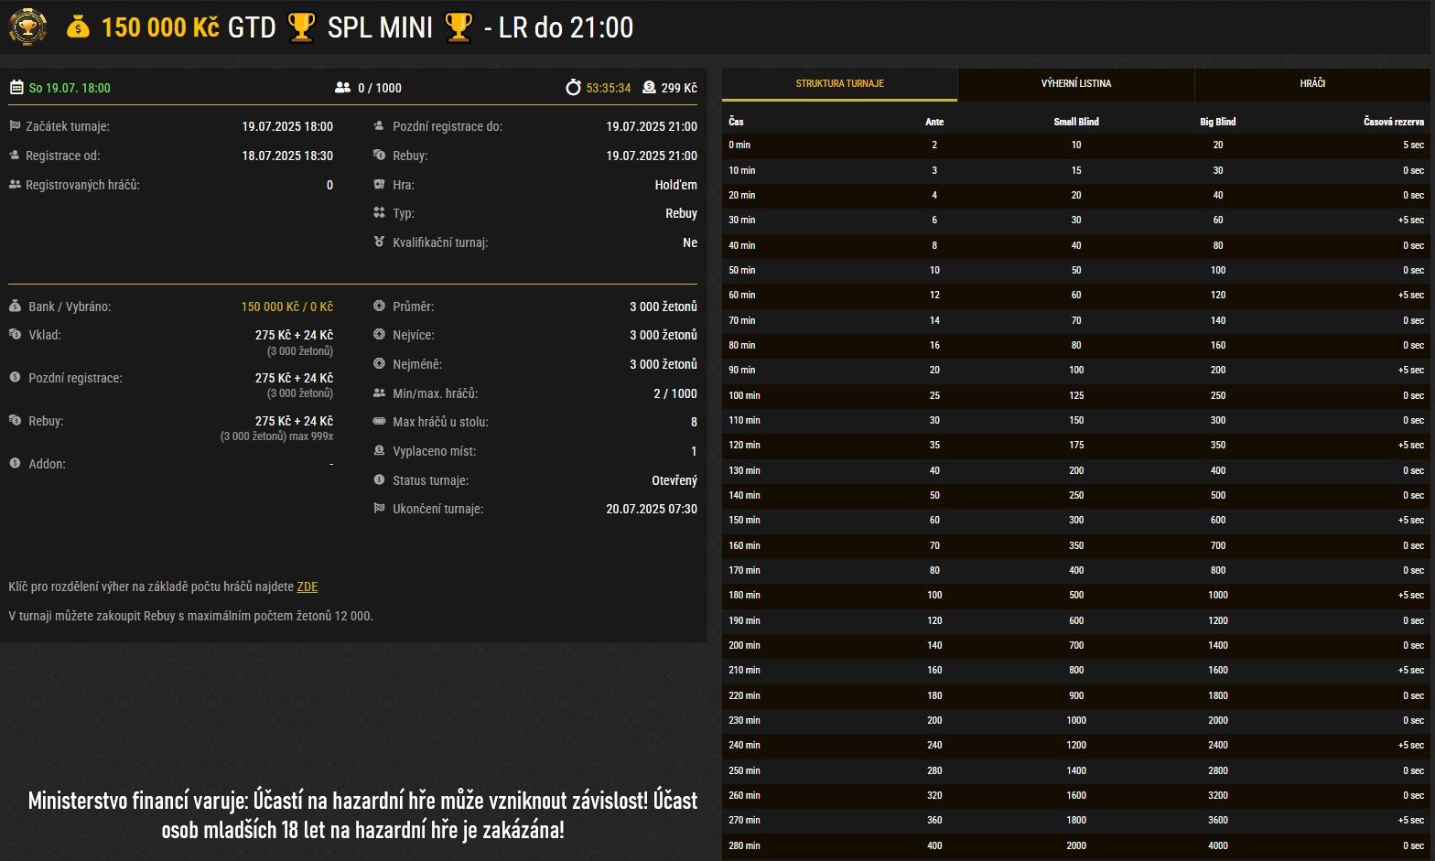This screenshot has height=861, width=1435.
Task: Click the trophy icon before SPL MINI
Action: (x=301, y=27)
